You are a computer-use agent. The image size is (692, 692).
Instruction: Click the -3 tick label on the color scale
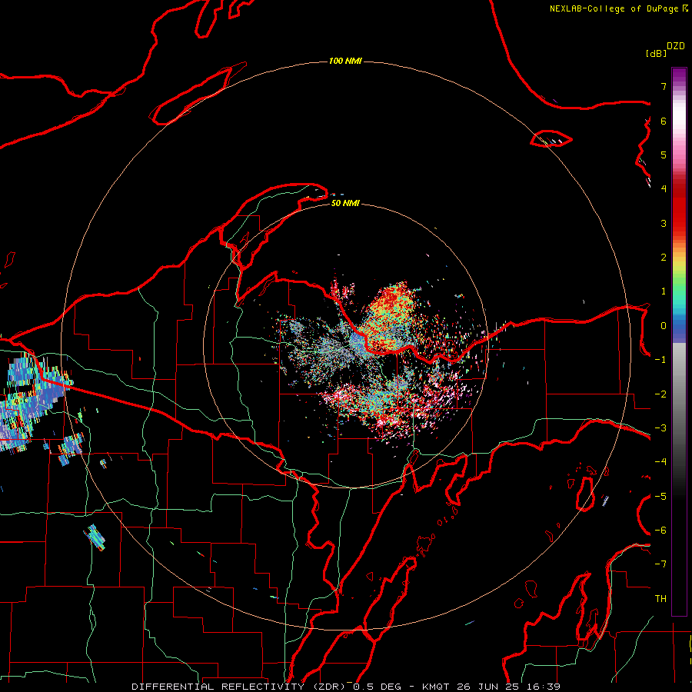[x=660, y=428]
